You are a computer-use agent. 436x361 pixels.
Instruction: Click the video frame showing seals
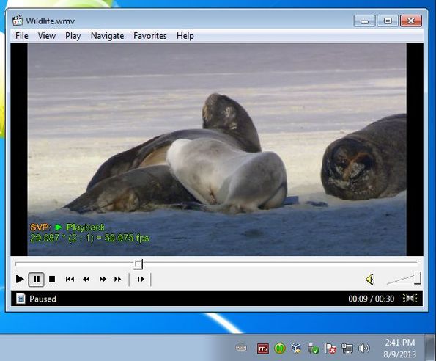click(x=217, y=149)
